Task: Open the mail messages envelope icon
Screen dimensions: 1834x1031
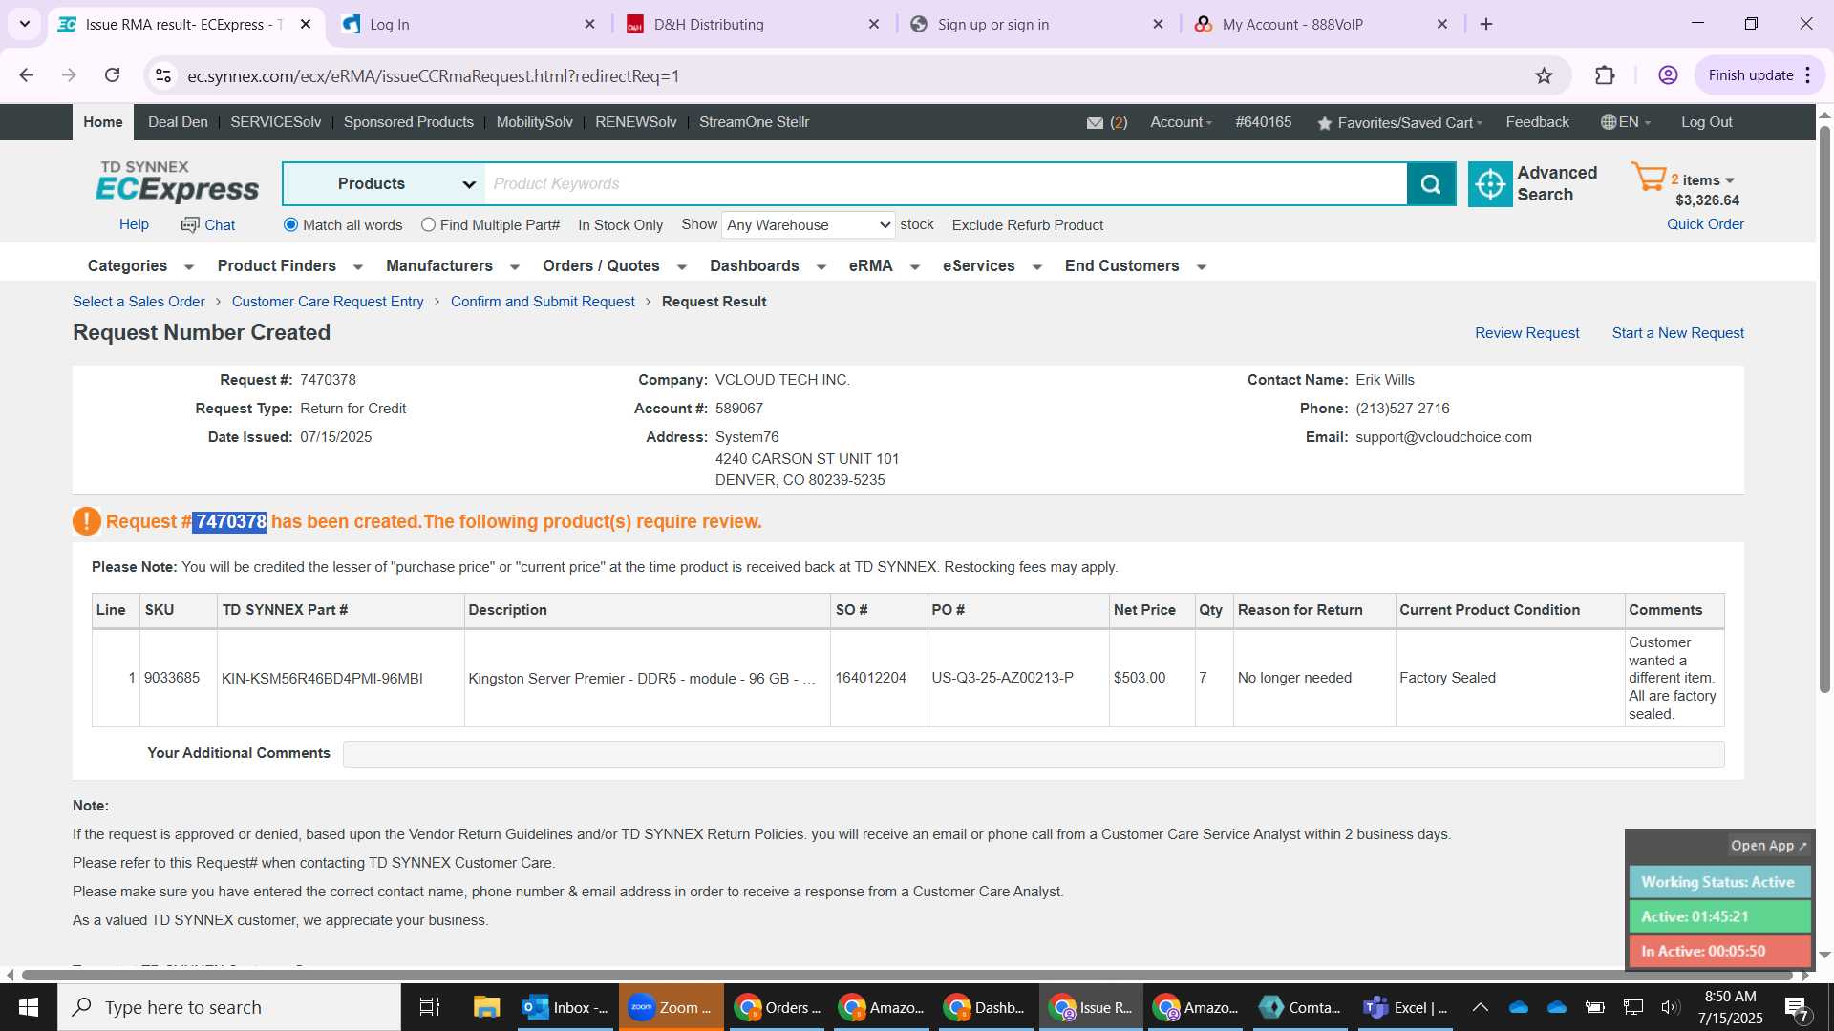Action: [1095, 123]
